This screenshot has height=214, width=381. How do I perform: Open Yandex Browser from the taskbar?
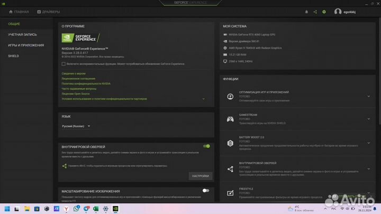(66, 209)
